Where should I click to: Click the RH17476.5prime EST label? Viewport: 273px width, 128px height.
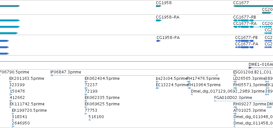pos(203,79)
